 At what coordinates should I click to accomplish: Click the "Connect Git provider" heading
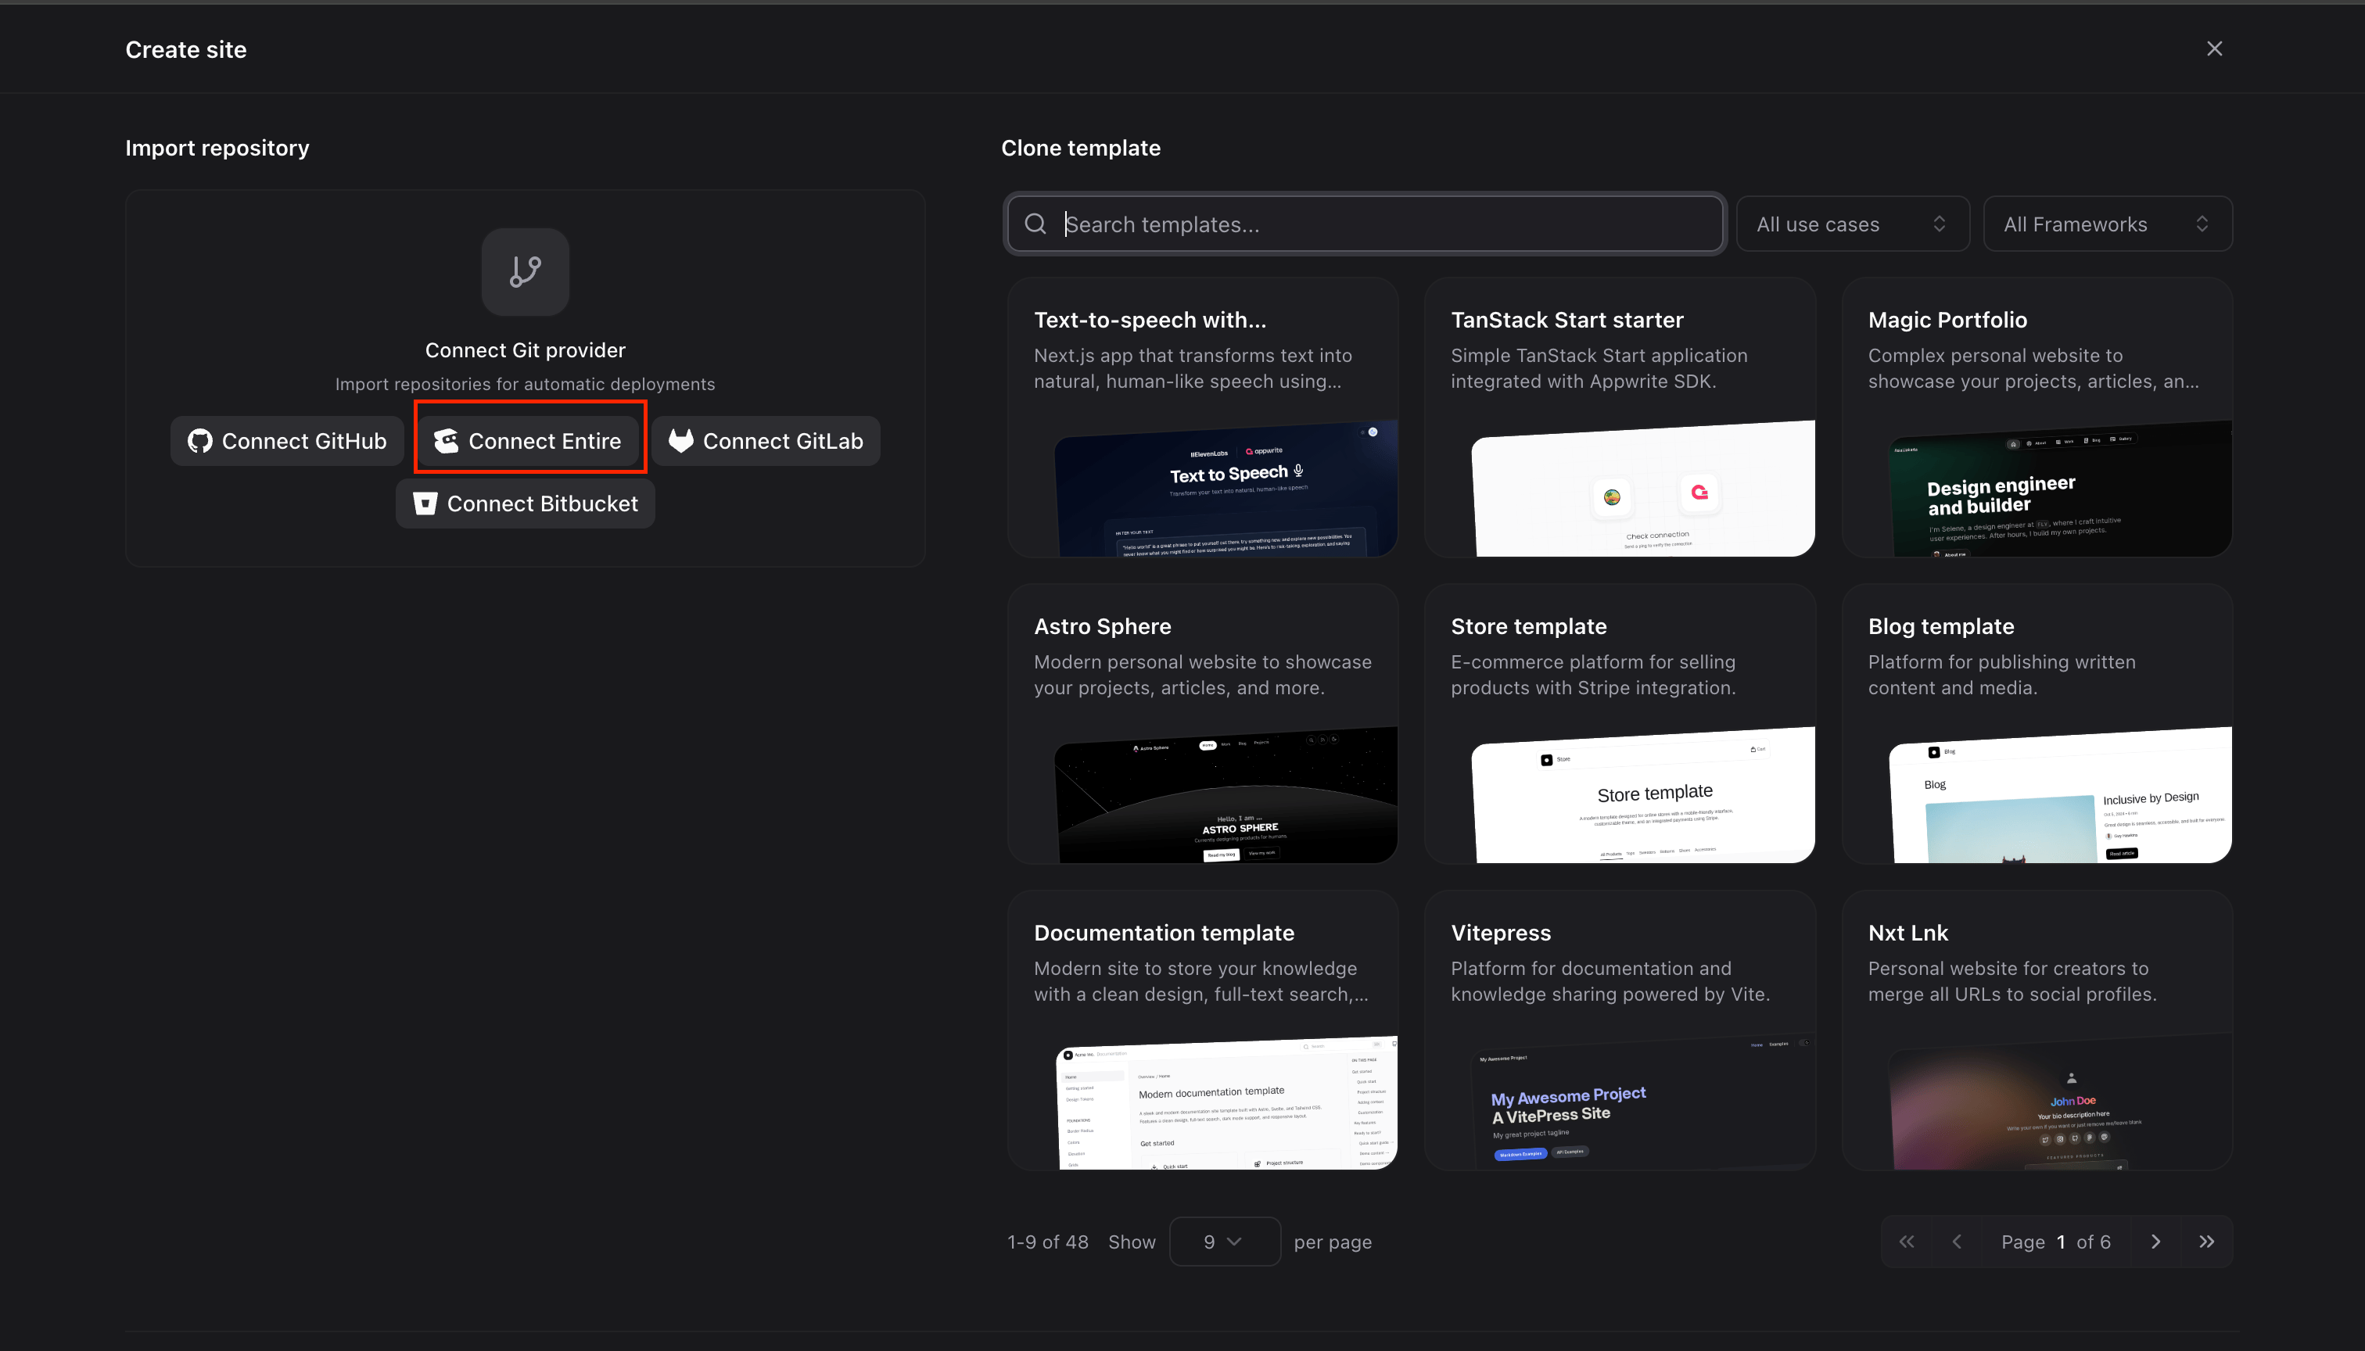pos(526,349)
